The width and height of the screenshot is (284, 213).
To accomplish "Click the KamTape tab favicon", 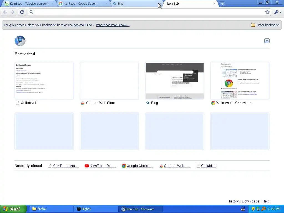I will (7, 3).
